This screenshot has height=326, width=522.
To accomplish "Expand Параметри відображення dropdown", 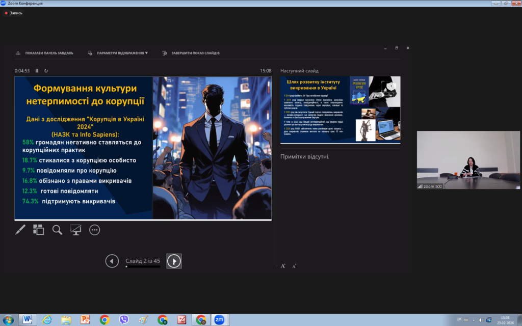I will click(122, 53).
